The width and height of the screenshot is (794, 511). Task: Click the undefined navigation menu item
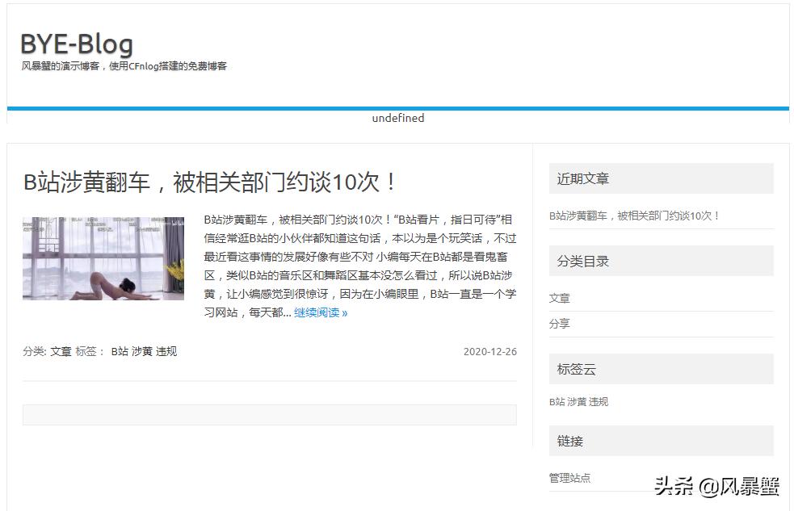point(397,118)
